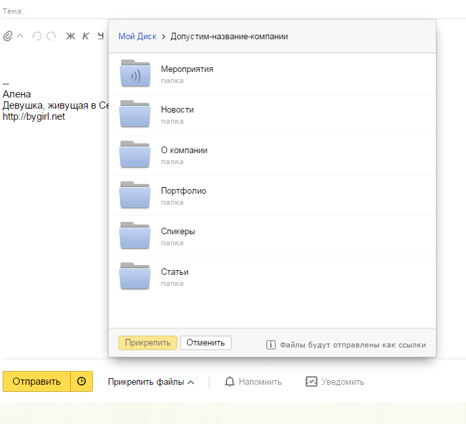Redo the last edit

coord(52,36)
